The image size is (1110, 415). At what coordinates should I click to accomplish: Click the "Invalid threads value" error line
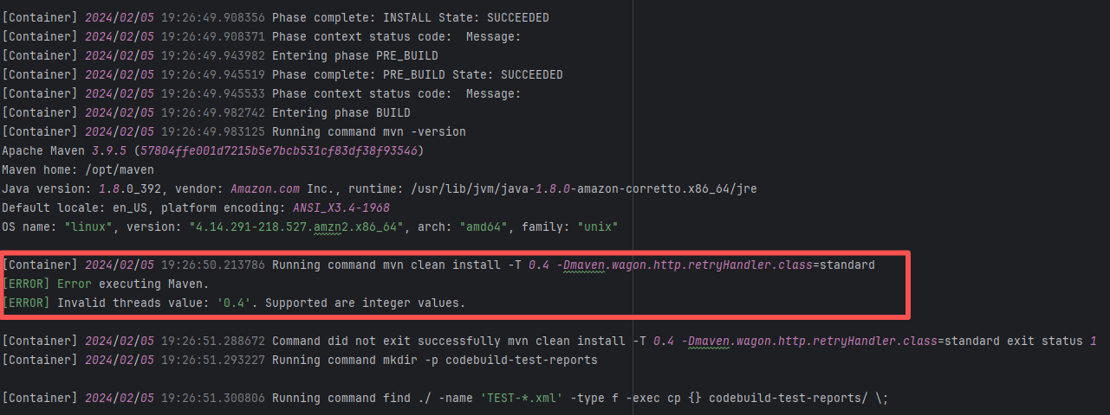click(261, 303)
